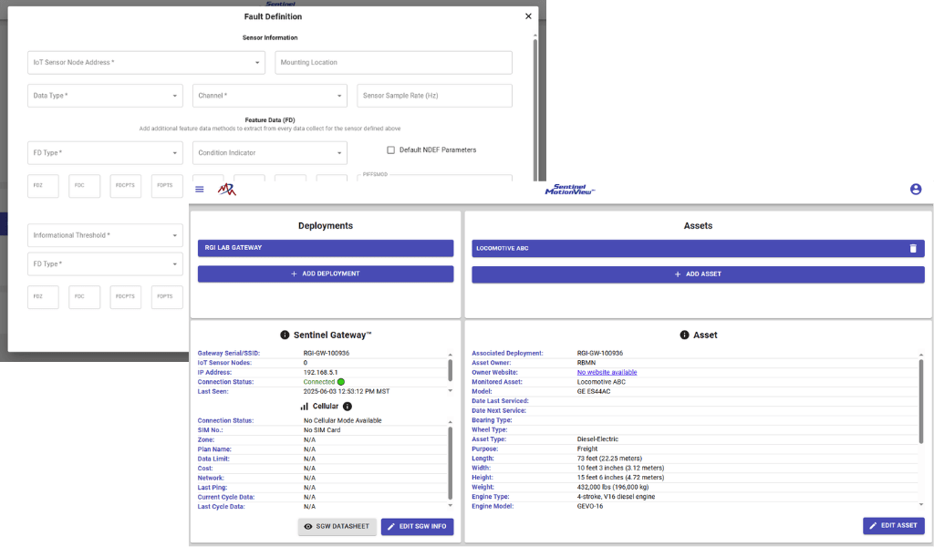934x547 pixels.
Task: Open IoT Sensor Node Address dropdown
Action: tap(146, 63)
